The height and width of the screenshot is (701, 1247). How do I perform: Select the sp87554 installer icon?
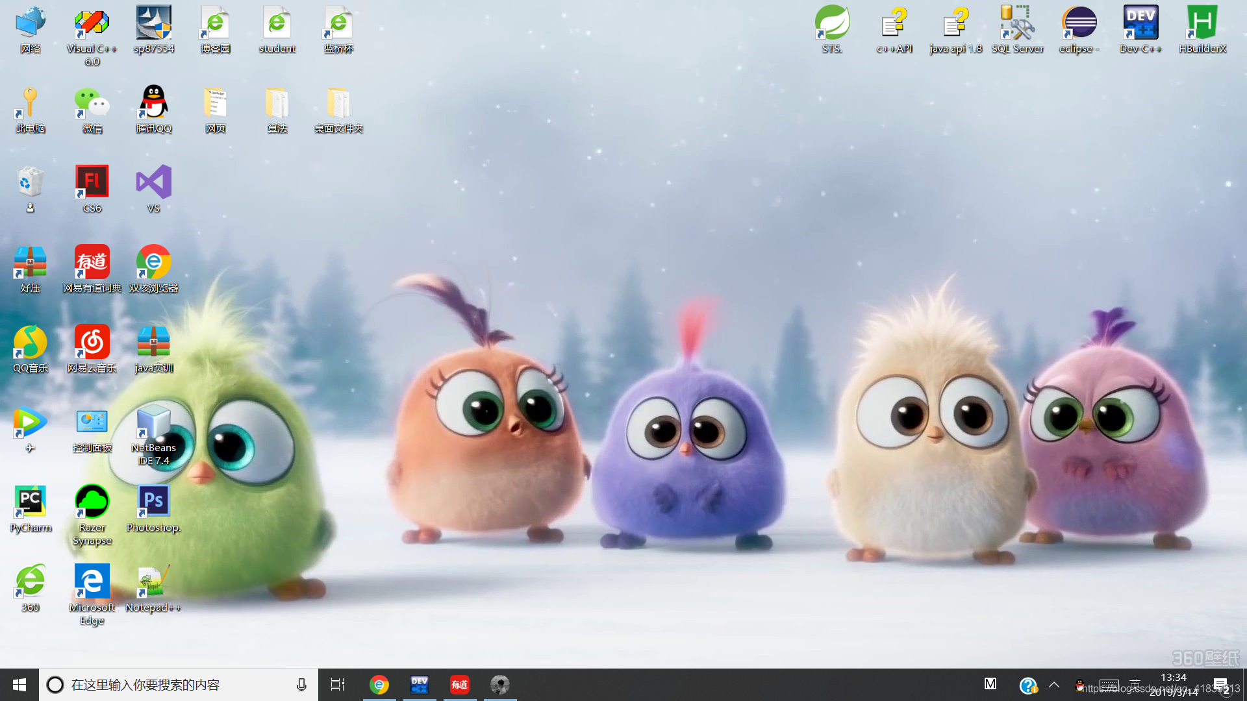click(154, 30)
